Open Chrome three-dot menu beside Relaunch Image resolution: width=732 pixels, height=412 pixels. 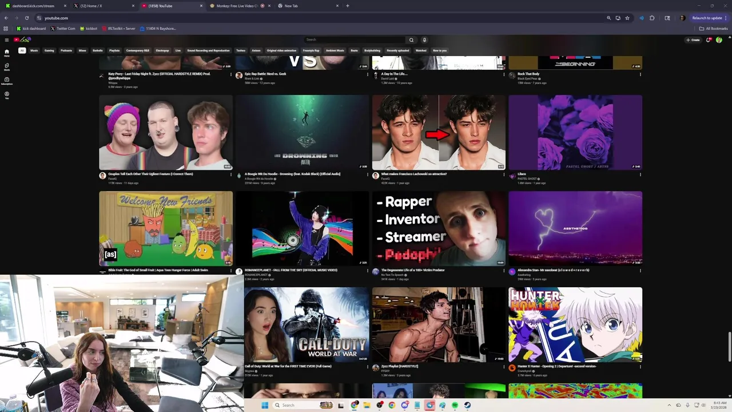726,18
